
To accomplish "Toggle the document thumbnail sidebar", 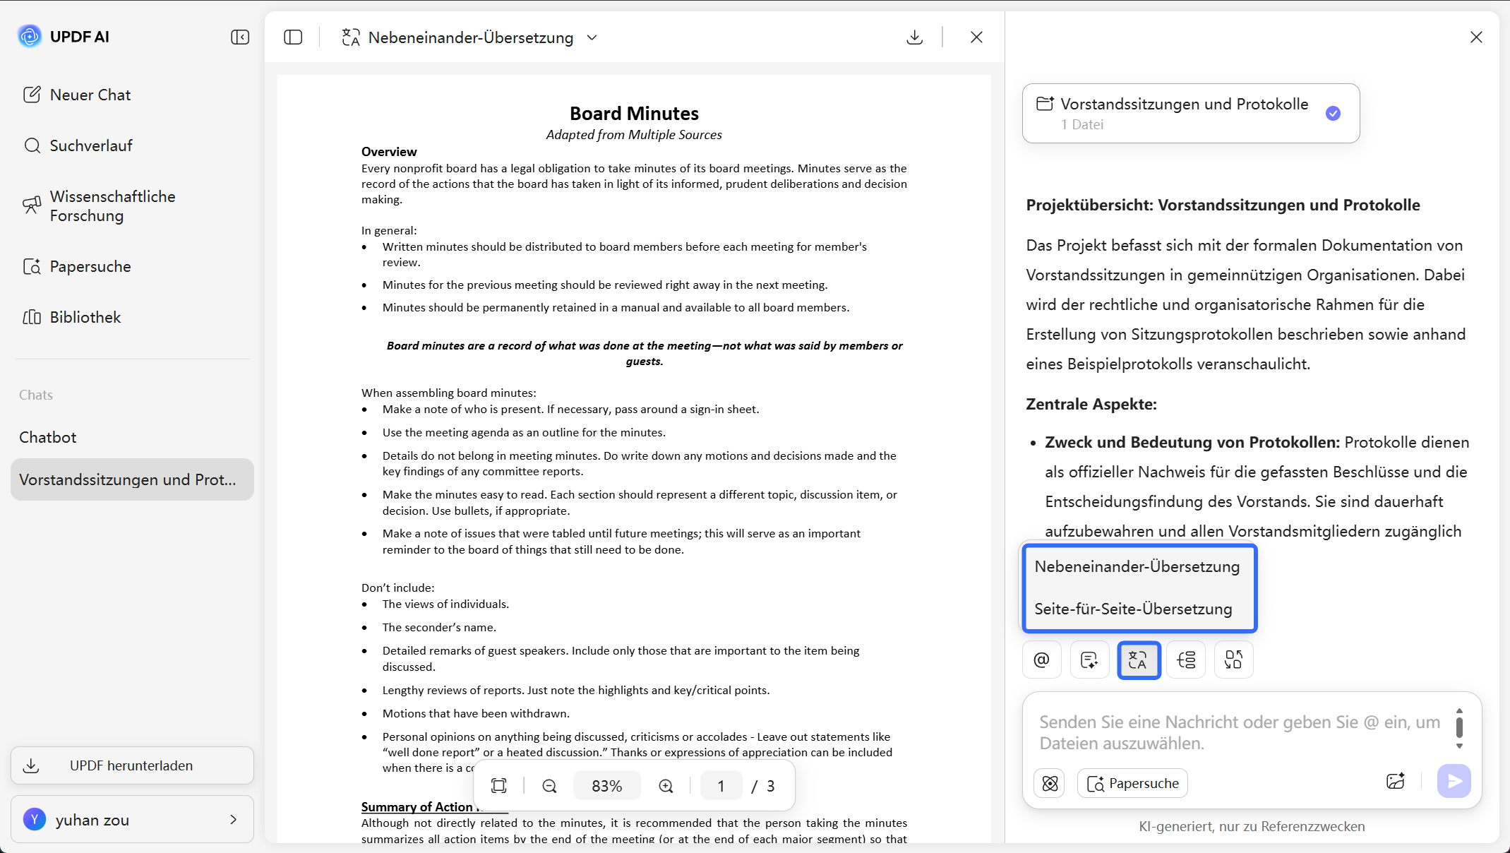I will 293,37.
